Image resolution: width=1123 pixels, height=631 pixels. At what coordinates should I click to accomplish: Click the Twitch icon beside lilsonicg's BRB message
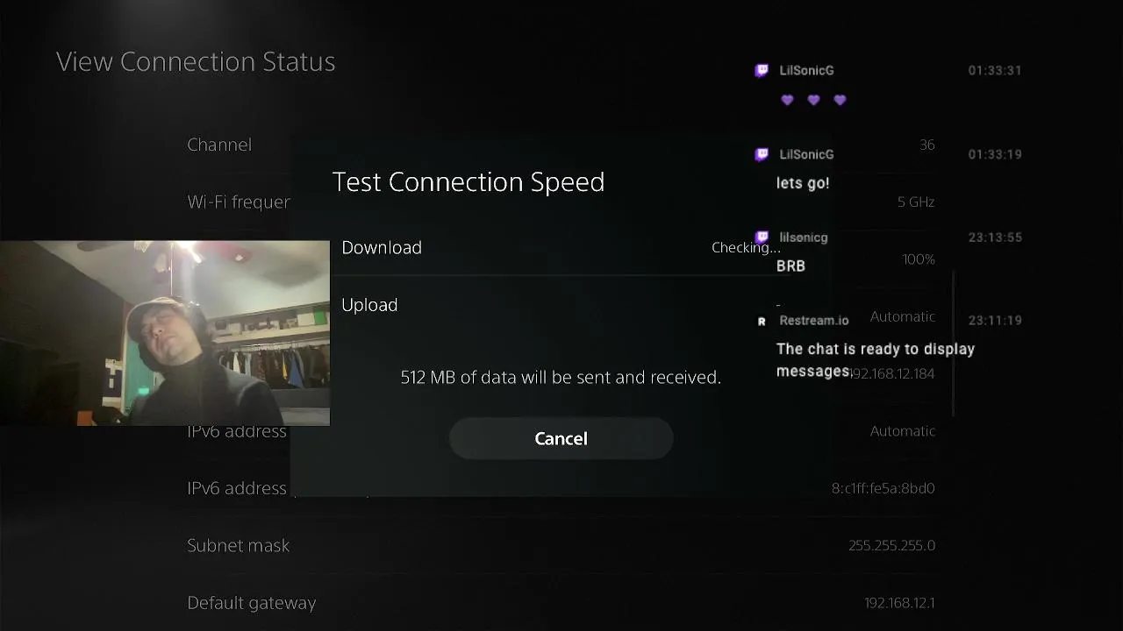(x=762, y=238)
